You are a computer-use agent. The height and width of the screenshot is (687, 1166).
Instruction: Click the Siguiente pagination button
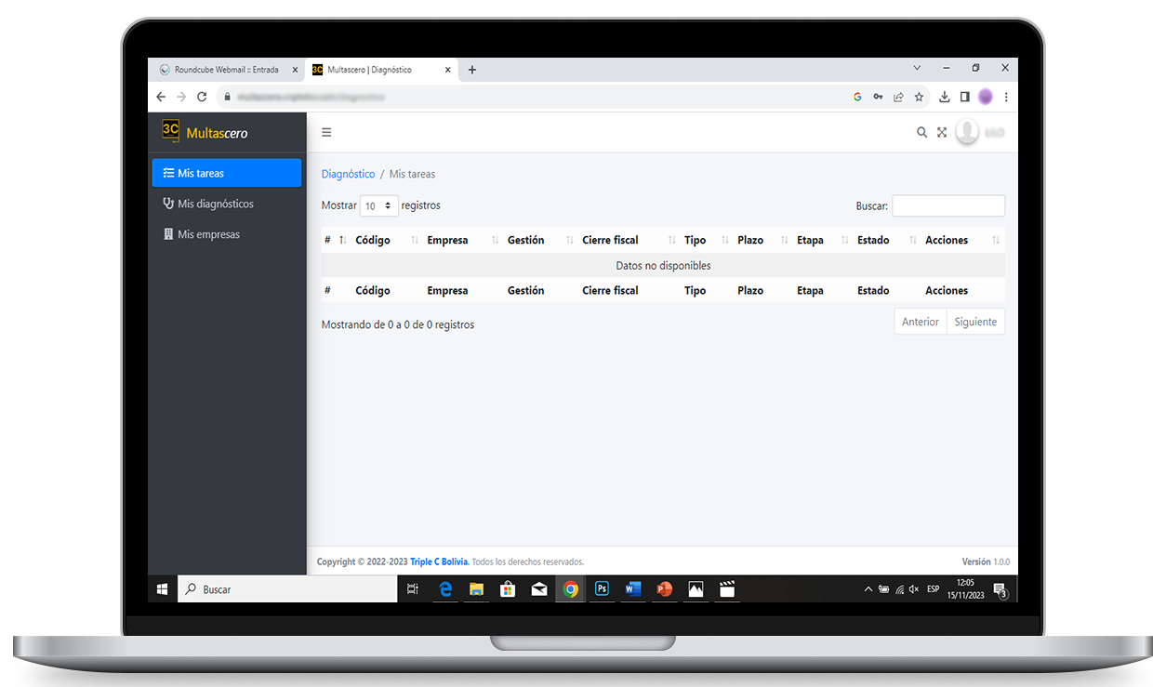click(x=974, y=322)
